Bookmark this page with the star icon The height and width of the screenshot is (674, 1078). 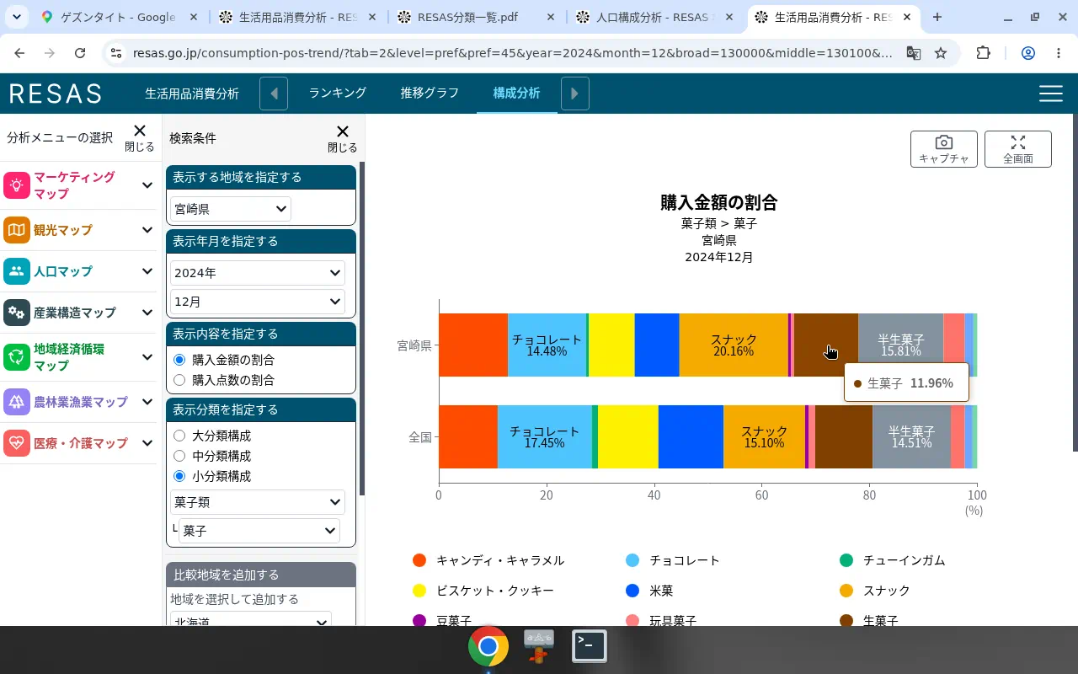pos(941,53)
